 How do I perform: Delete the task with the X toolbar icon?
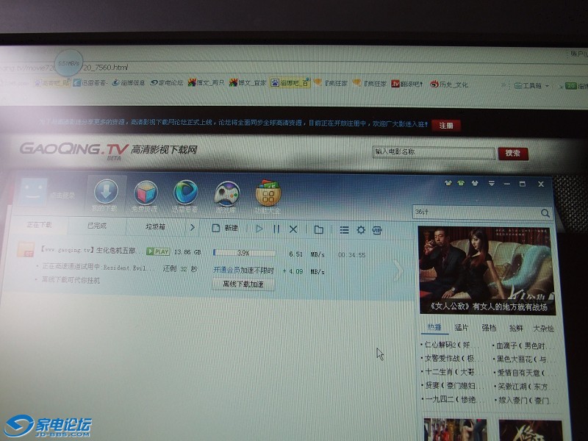click(x=293, y=229)
